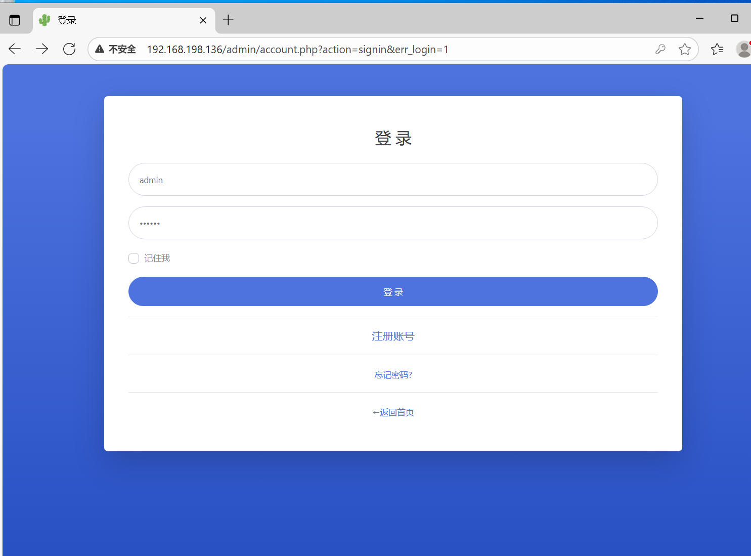This screenshot has height=556, width=751.
Task: Enable the 记住我 checkbox
Action: [x=134, y=259]
